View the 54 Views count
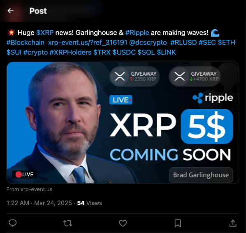 click(x=89, y=203)
